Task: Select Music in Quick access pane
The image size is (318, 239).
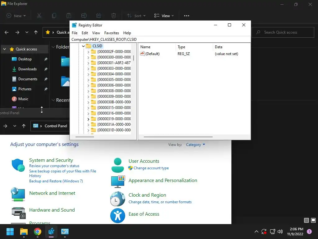Action: click(x=23, y=99)
